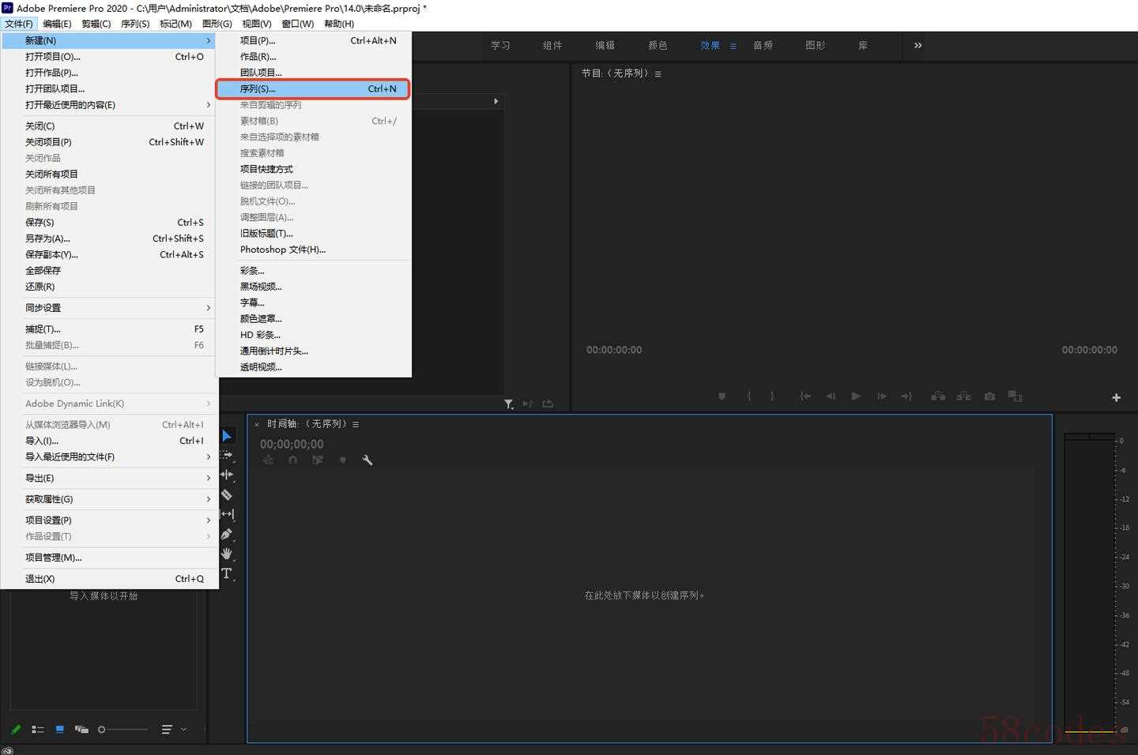Select 保存(S) in File menu
Viewport: 1138px width, 755px height.
coord(110,223)
